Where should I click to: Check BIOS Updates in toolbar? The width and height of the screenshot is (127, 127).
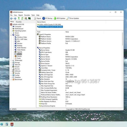tap(59, 18)
